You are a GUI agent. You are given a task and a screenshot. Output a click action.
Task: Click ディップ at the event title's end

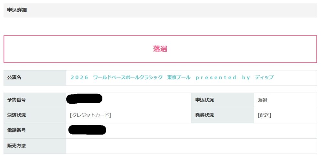[264, 77]
